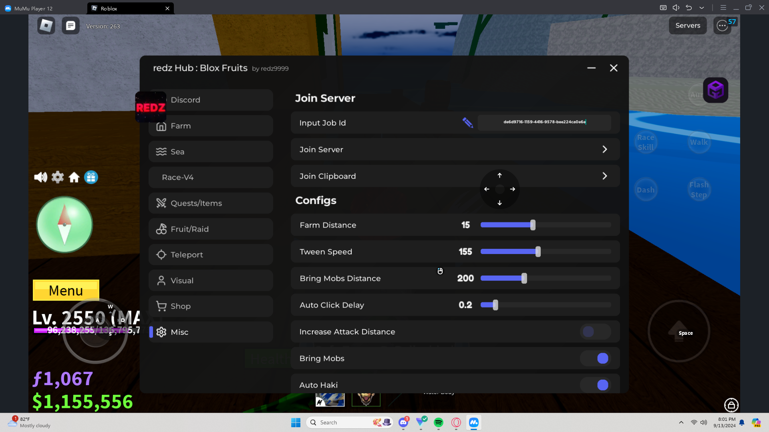769x432 pixels.
Task: Open the Windows Start button
Action: [296, 422]
